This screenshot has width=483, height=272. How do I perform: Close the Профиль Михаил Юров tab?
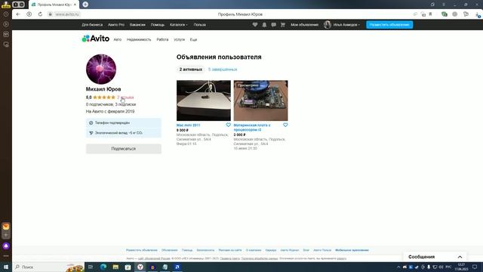coord(75,5)
